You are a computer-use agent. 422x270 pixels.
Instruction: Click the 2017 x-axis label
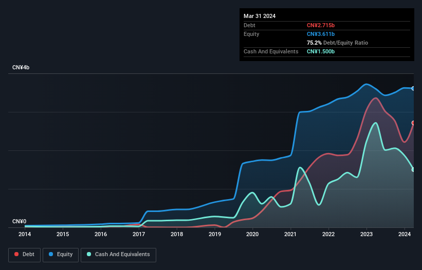tap(139, 234)
